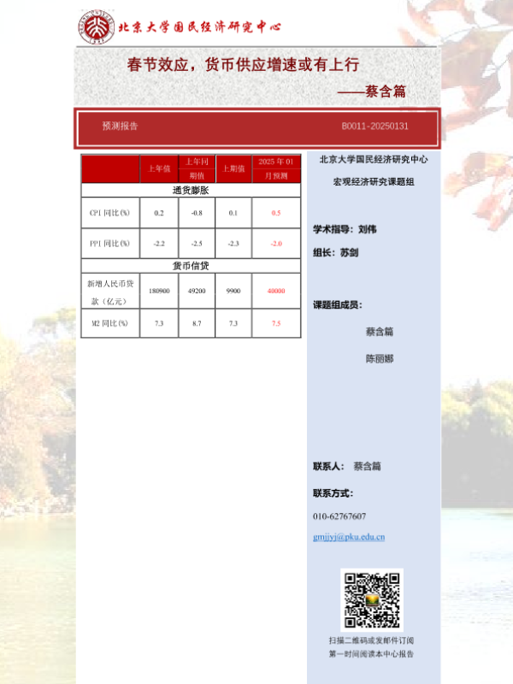Image resolution: width=513 pixels, height=684 pixels.
Task: Click 学术指导：刘伟 in the sidebar
Action: 345,230
